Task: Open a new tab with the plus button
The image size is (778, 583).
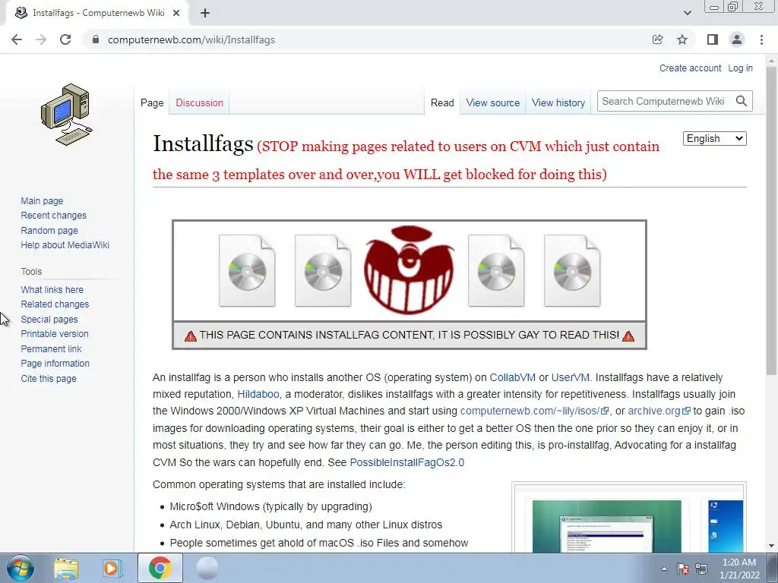Action: coord(205,14)
